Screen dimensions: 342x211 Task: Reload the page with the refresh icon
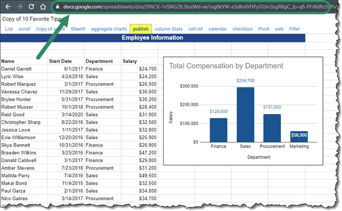click(x=31, y=7)
